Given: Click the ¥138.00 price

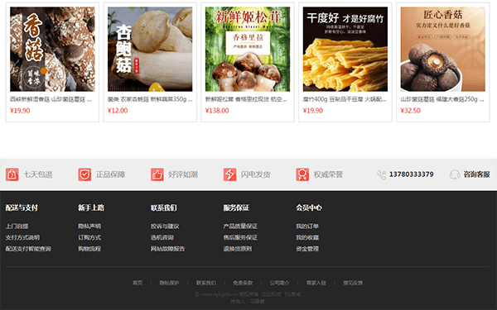Looking at the screenshot, I should pos(217,111).
